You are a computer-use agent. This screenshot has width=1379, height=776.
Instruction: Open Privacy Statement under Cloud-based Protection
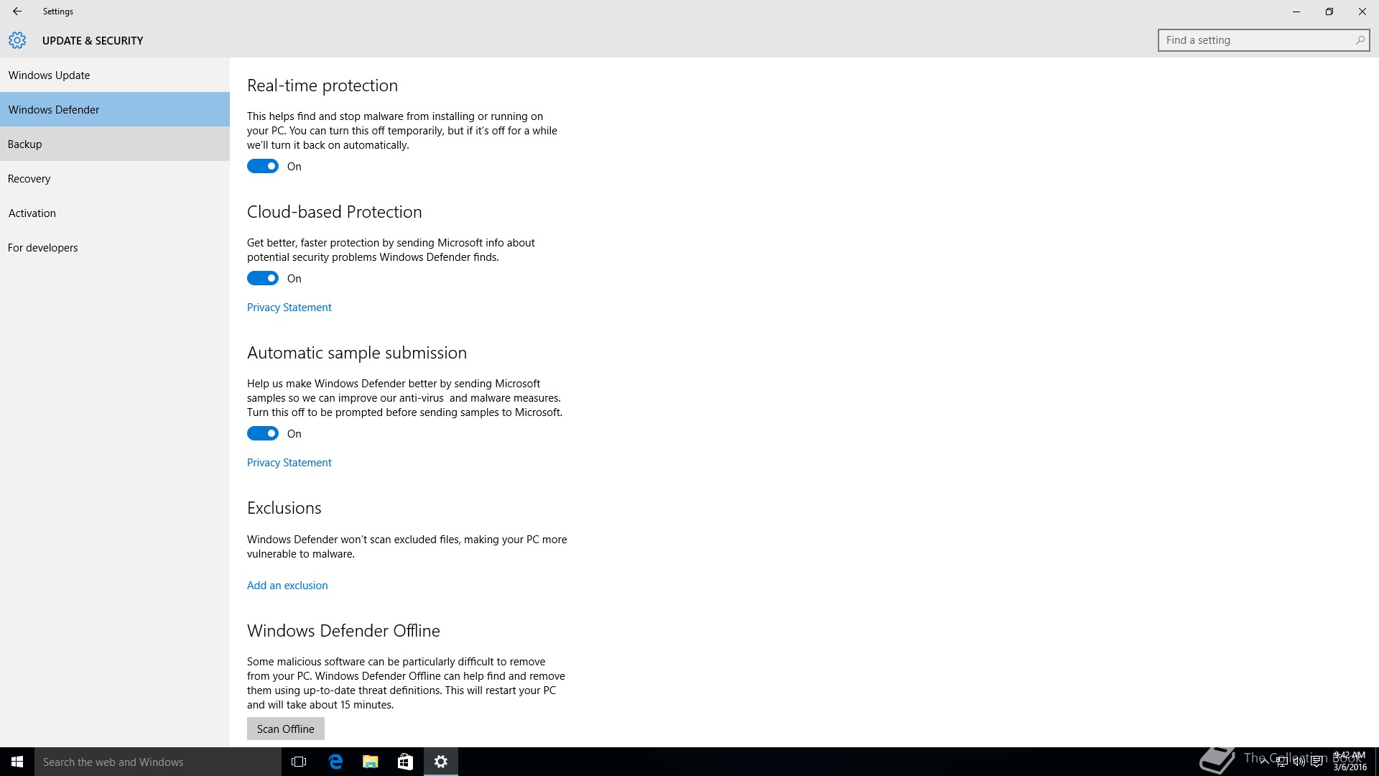289,308
